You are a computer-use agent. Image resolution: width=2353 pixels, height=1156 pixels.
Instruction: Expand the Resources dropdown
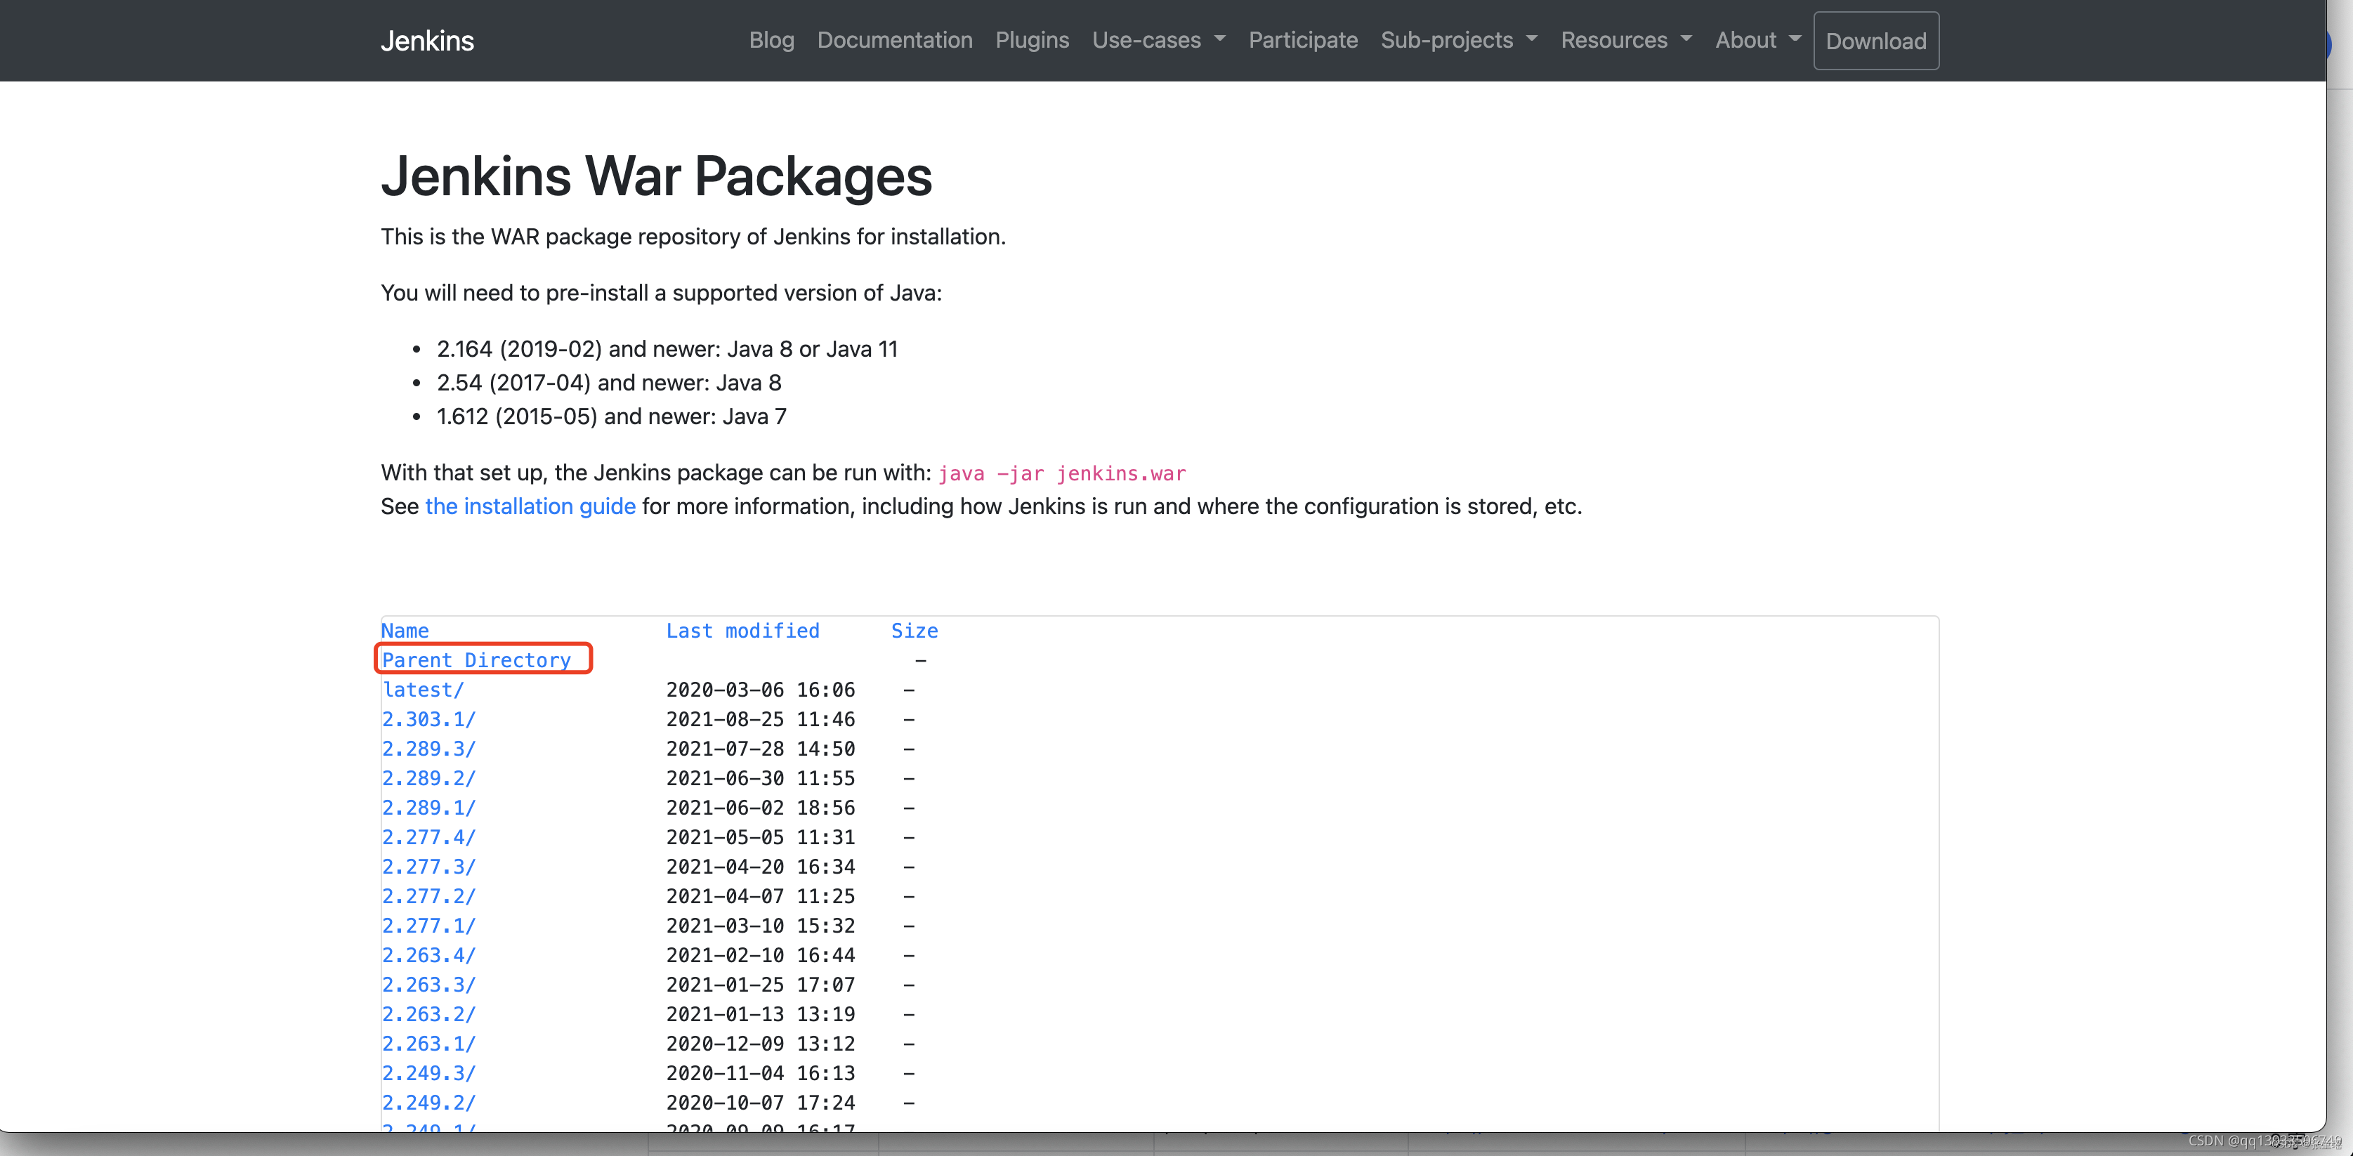click(x=1626, y=40)
